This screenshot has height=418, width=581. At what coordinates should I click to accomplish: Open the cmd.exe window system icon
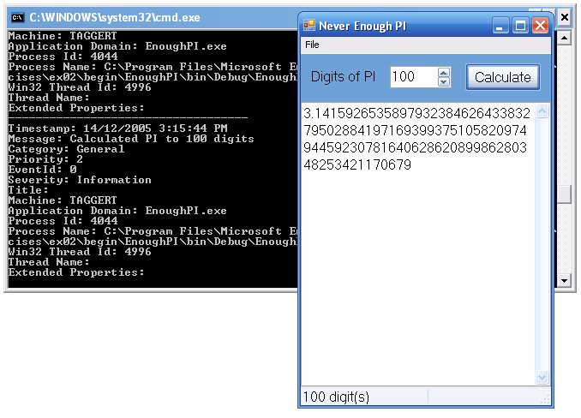coord(16,17)
